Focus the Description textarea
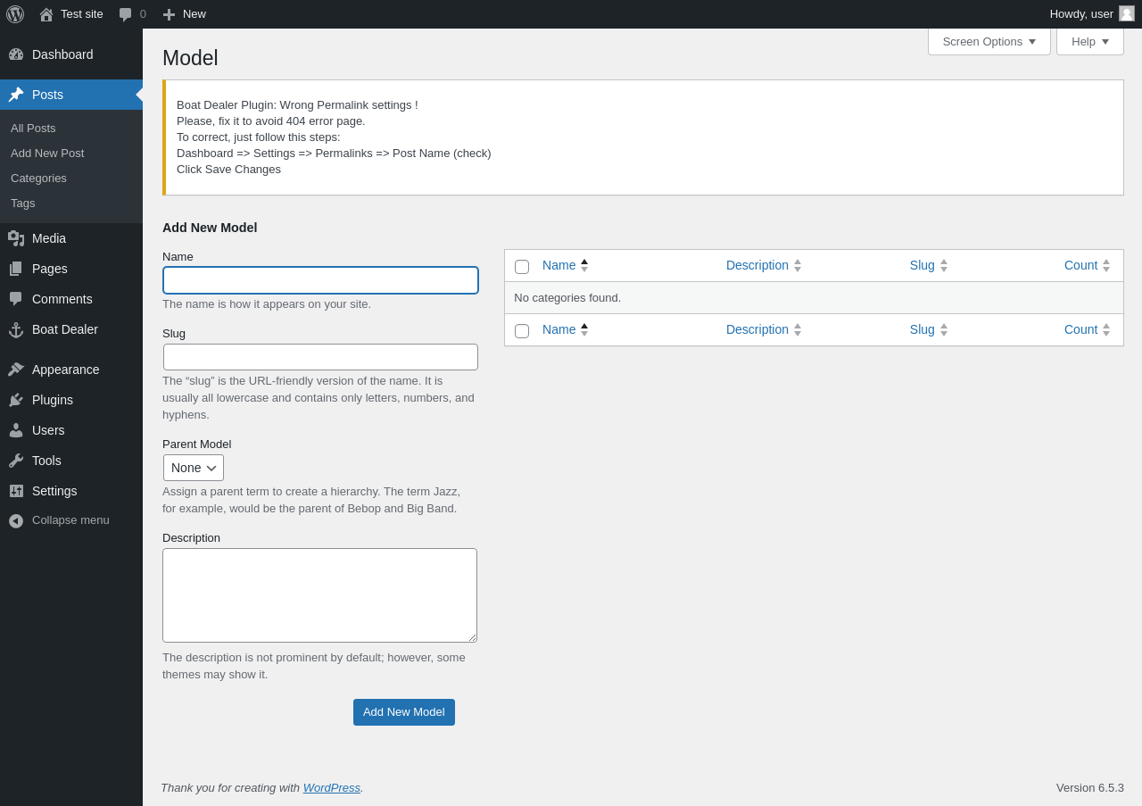This screenshot has height=806, width=1142. coord(319,595)
